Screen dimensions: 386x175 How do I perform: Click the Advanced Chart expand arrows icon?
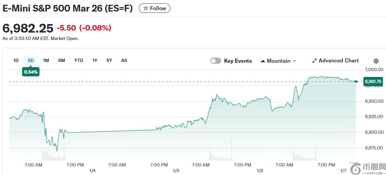click(x=314, y=61)
